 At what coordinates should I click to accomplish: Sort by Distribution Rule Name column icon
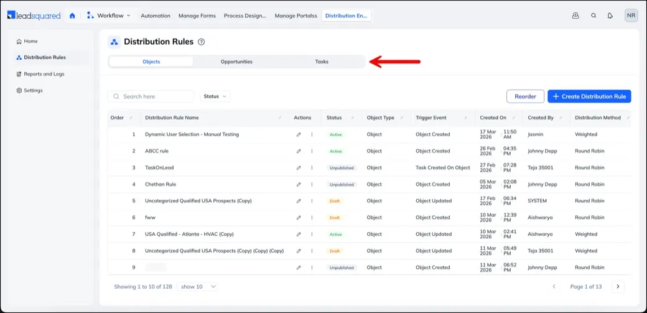[x=280, y=118]
